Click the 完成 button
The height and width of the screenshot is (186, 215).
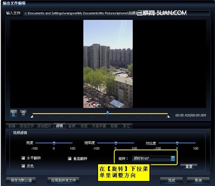point(171,180)
